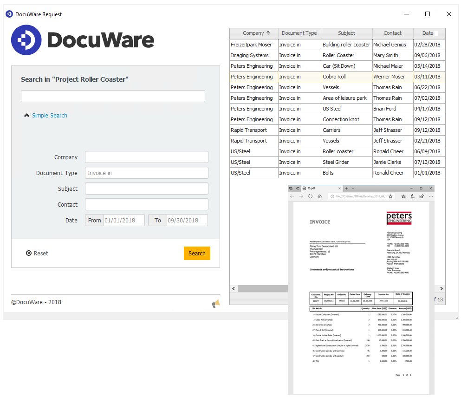The height and width of the screenshot is (397, 461).
Task: Open the More options menu in Edge
Action: [431, 196]
